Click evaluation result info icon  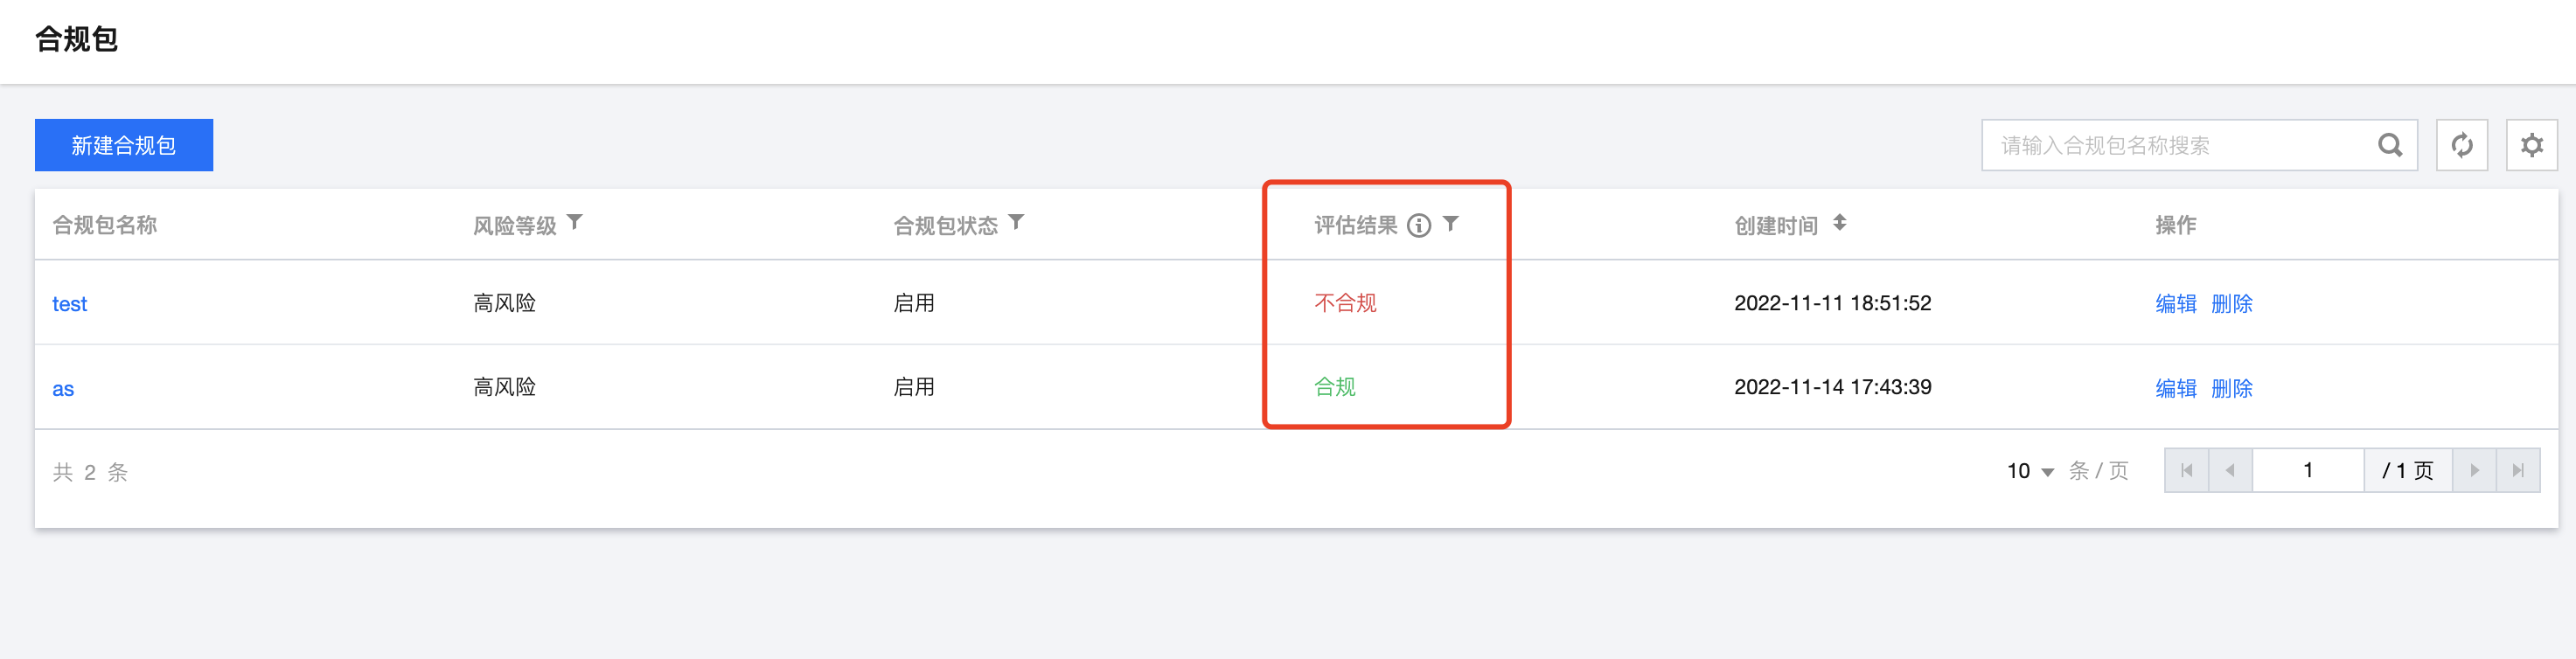coord(1418,225)
